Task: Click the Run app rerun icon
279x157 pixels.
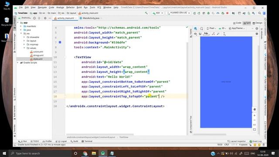Action: [194, 13]
